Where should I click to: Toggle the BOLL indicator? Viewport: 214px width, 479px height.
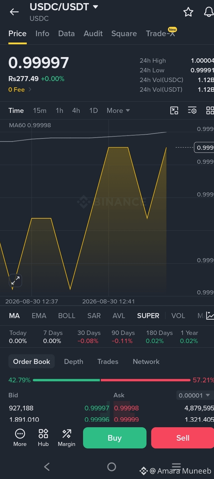[67, 316]
